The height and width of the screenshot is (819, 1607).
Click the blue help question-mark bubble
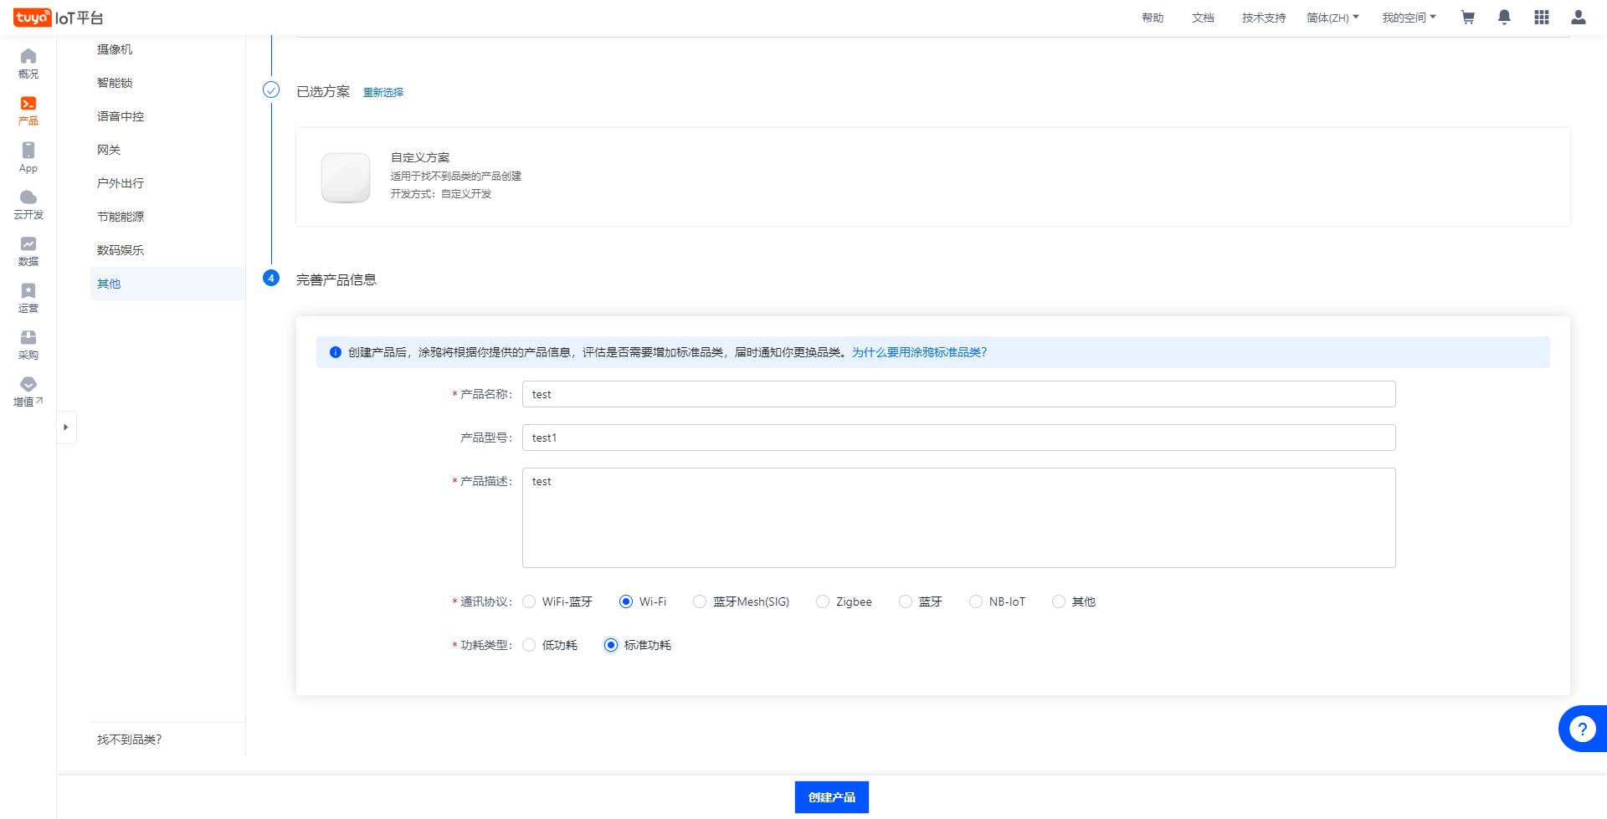coord(1582,729)
